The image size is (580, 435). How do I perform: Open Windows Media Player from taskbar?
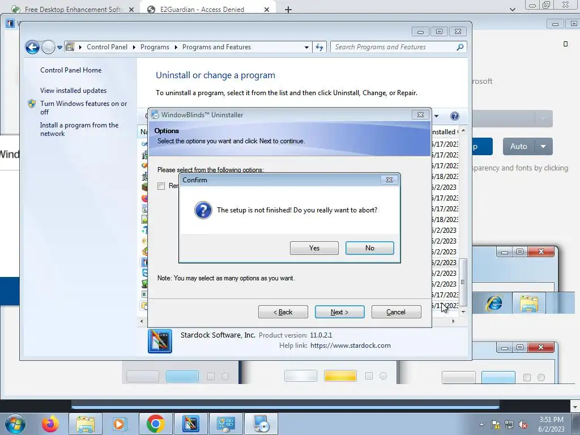tap(120, 424)
